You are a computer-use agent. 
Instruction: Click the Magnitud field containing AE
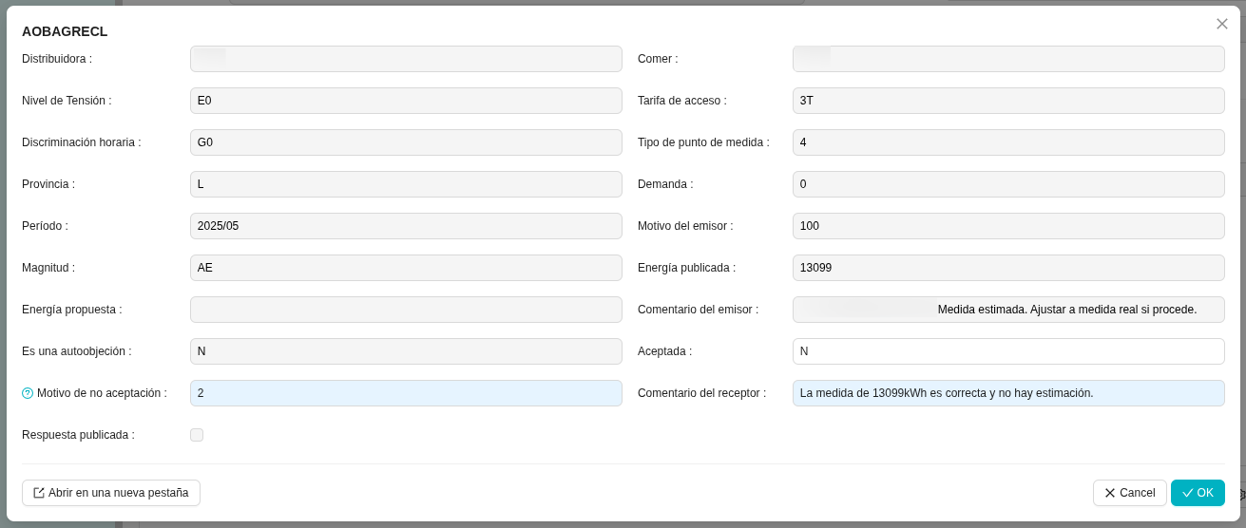pyautogui.click(x=406, y=268)
